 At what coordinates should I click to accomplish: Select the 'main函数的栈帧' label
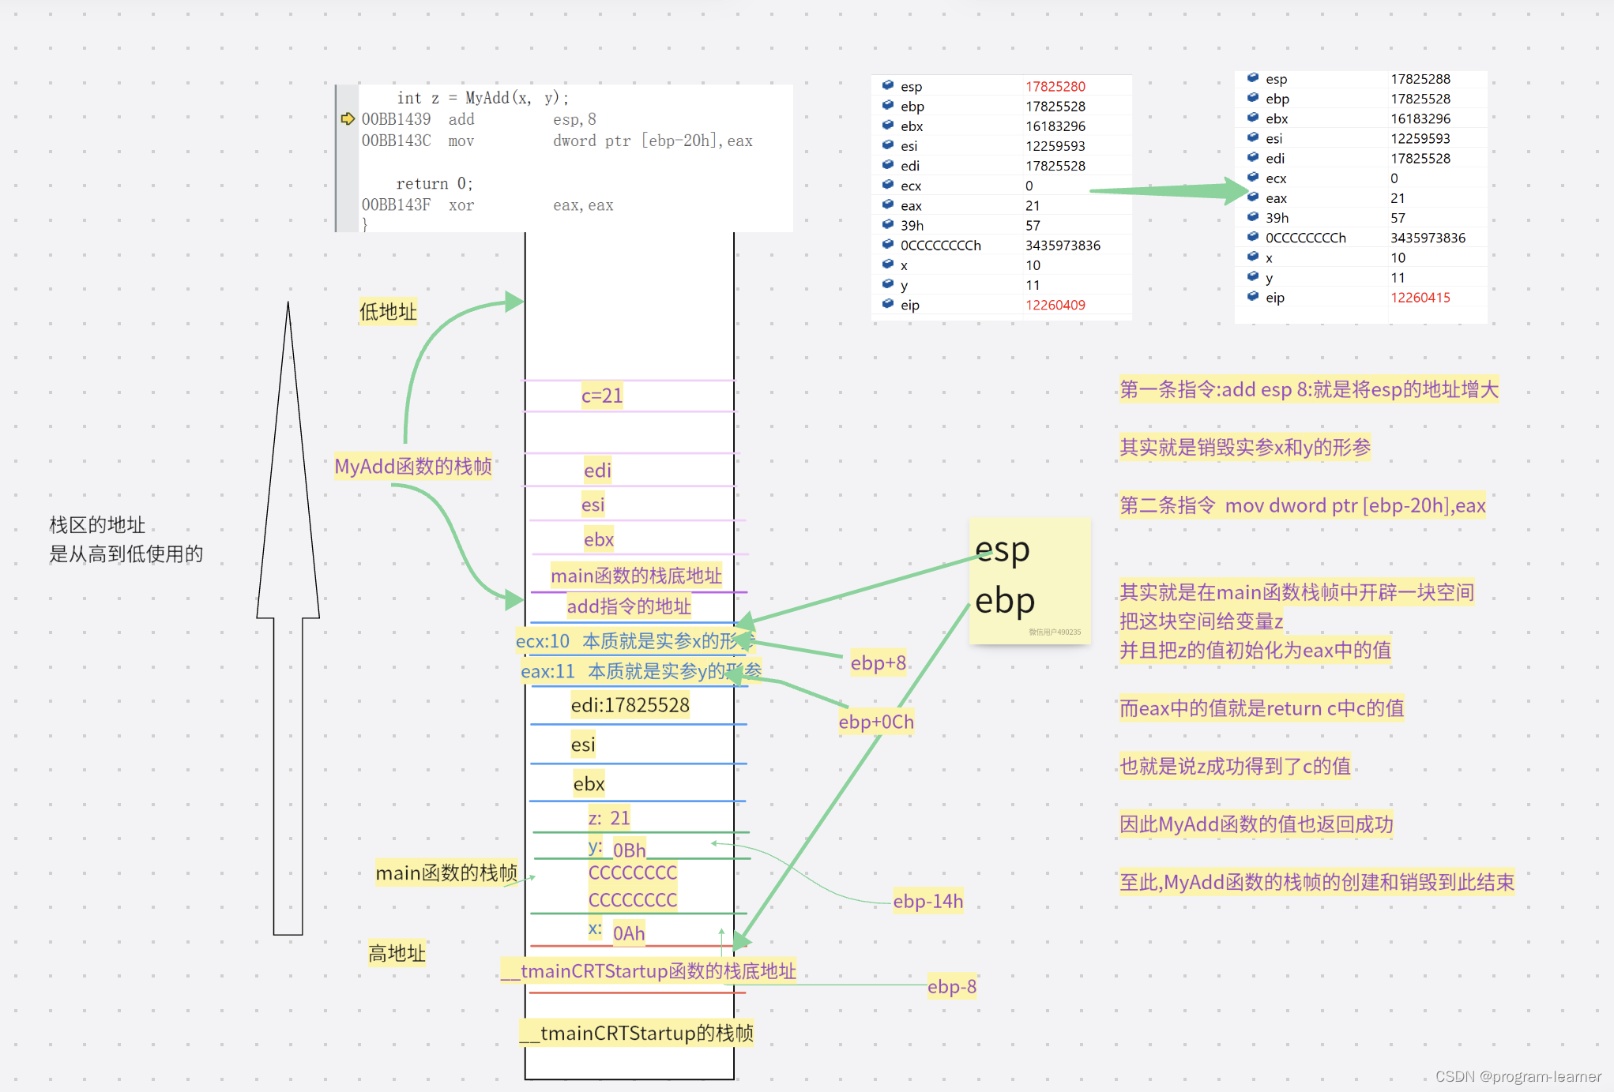pyautogui.click(x=446, y=873)
